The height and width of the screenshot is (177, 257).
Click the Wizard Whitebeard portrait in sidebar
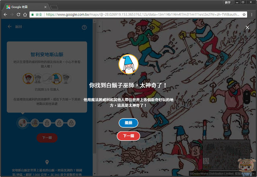[x=57, y=78]
